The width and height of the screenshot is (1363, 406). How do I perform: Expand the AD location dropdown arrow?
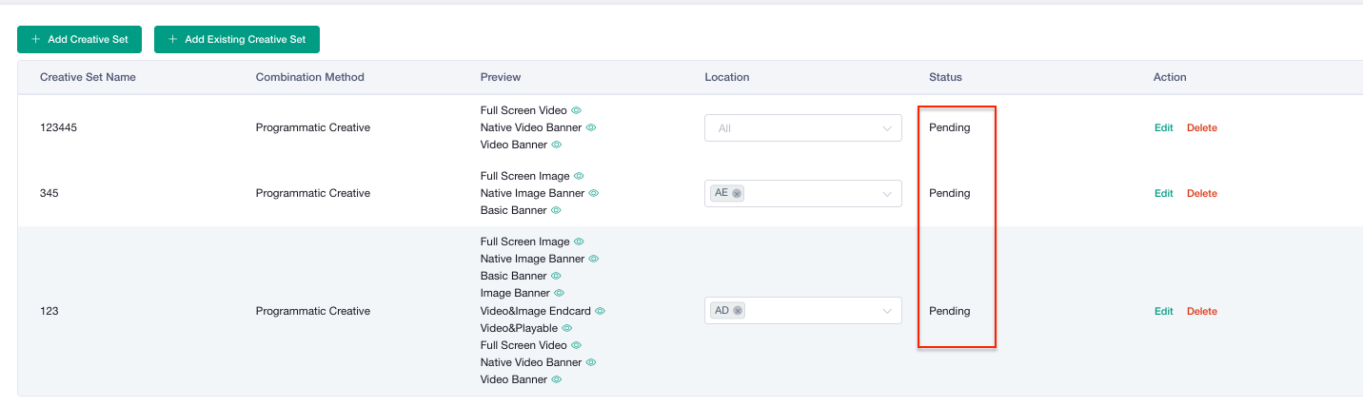pos(887,311)
